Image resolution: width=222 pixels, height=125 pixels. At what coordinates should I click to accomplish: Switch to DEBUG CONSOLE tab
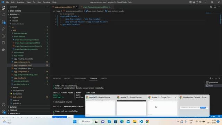coord(80,78)
